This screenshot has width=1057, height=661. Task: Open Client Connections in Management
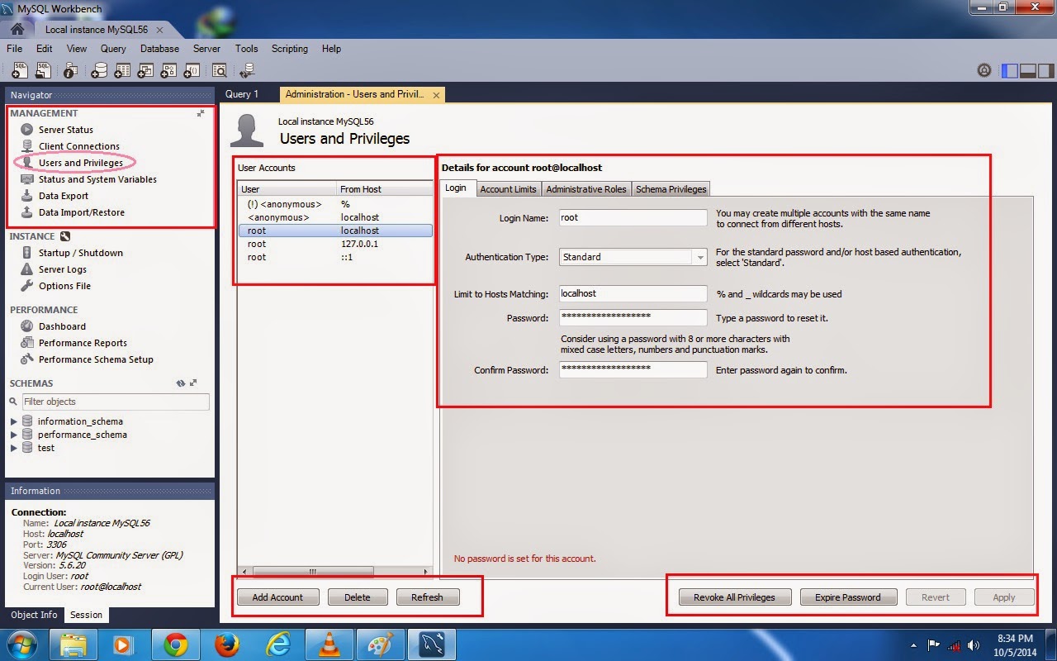(x=78, y=146)
